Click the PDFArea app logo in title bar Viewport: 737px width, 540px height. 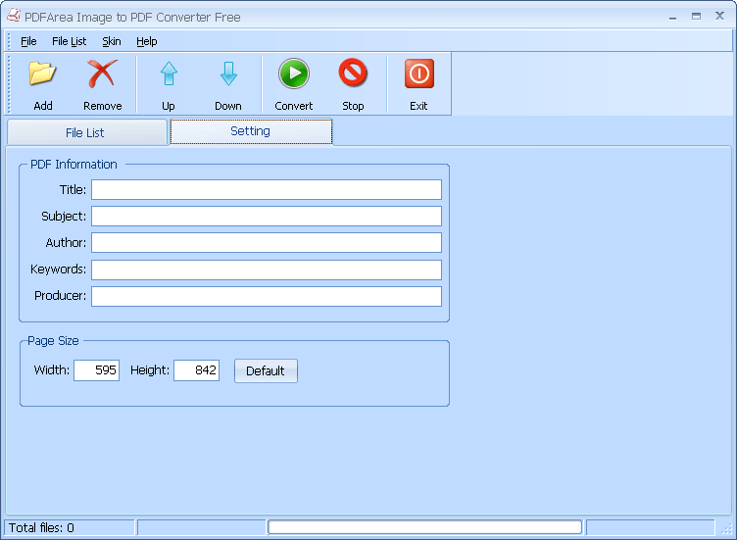coord(14,16)
